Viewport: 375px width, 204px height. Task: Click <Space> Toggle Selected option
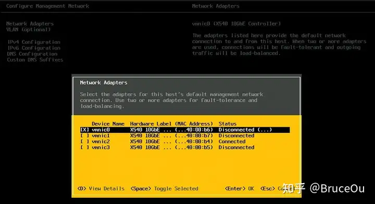click(x=164, y=188)
